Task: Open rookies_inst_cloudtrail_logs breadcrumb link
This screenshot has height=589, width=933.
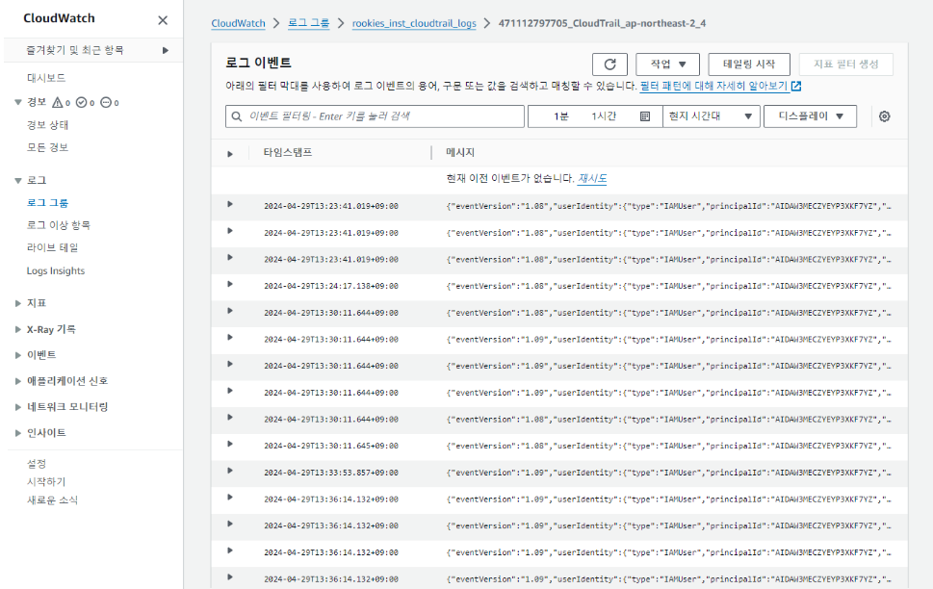Action: (x=414, y=23)
